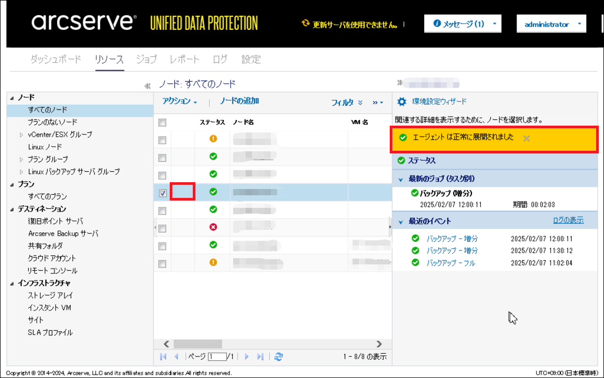The height and width of the screenshot is (378, 604).
Task: Open the バックアップ - フル event link
Action: [x=451, y=263]
